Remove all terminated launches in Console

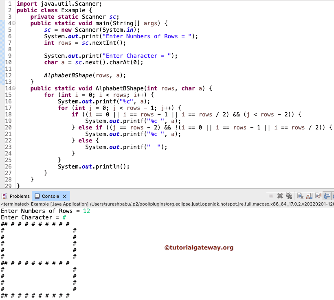(x=289, y=196)
